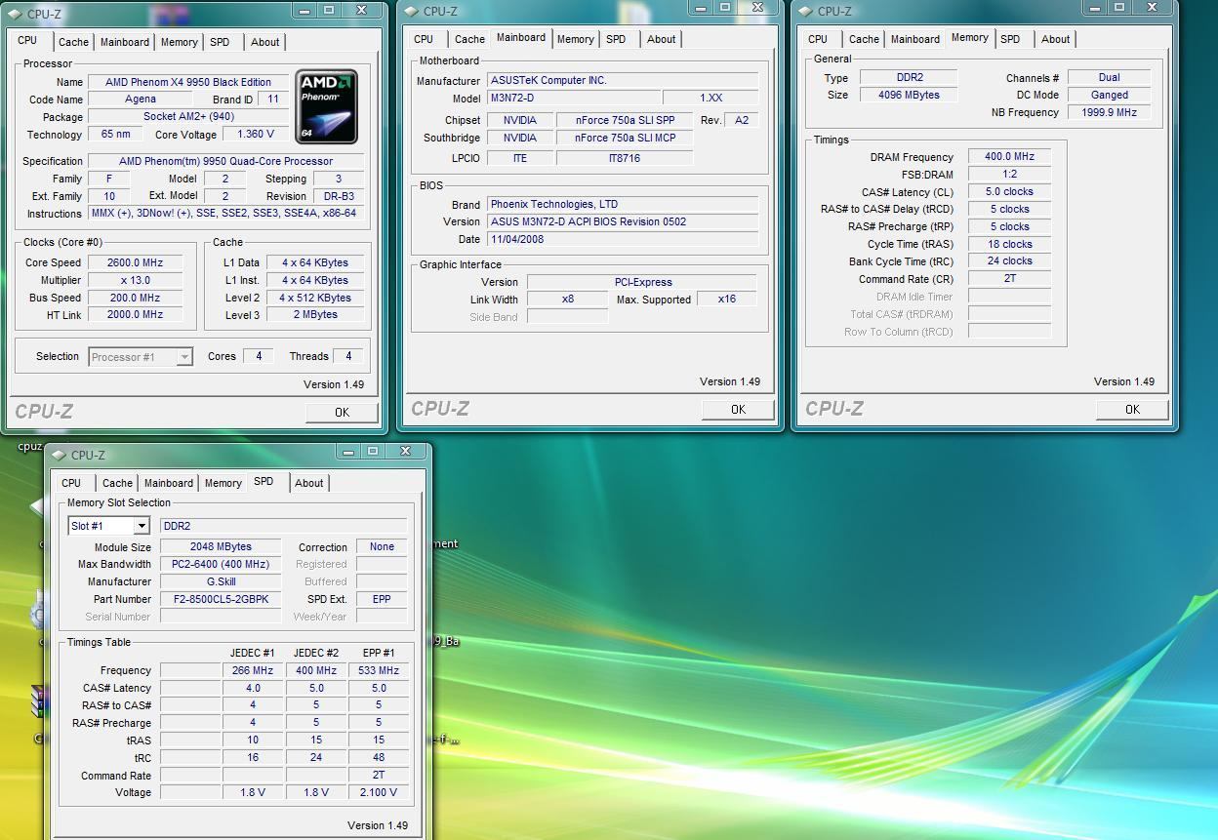
Task: Click the IT8716 LPCIO value
Action: click(625, 158)
